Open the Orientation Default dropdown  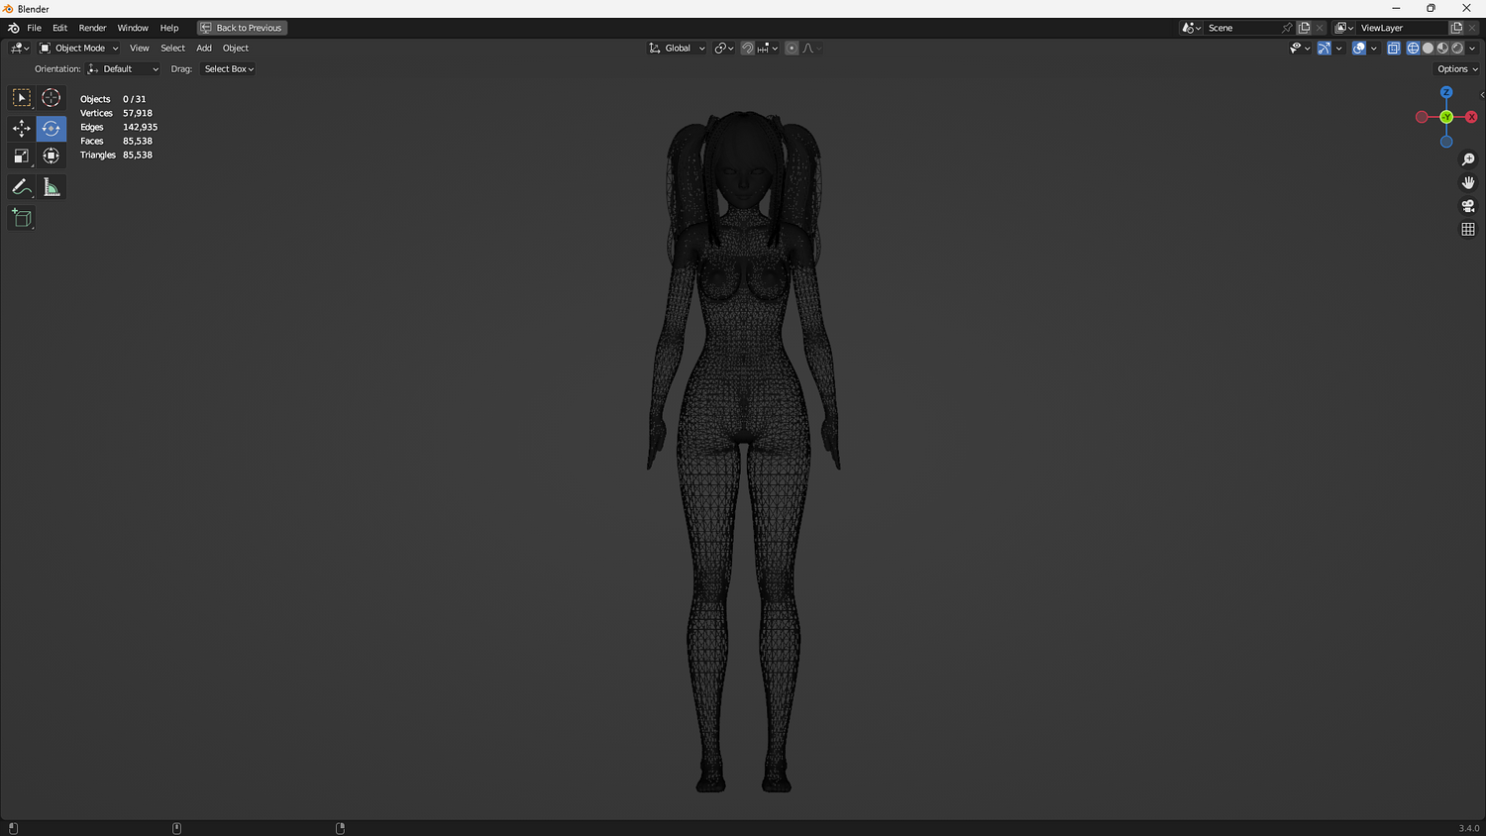tap(123, 69)
